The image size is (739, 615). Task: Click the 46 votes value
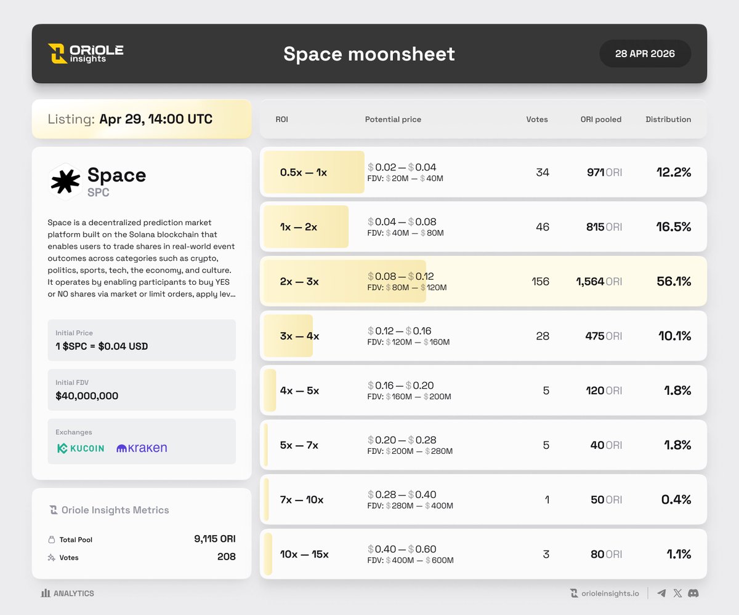(x=543, y=227)
